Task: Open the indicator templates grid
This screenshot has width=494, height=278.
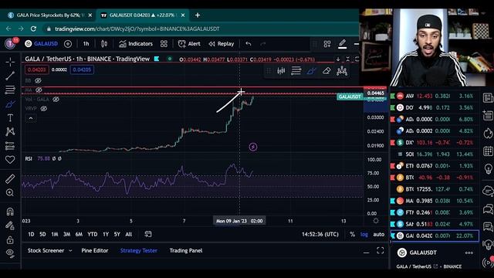Action: tap(164, 44)
